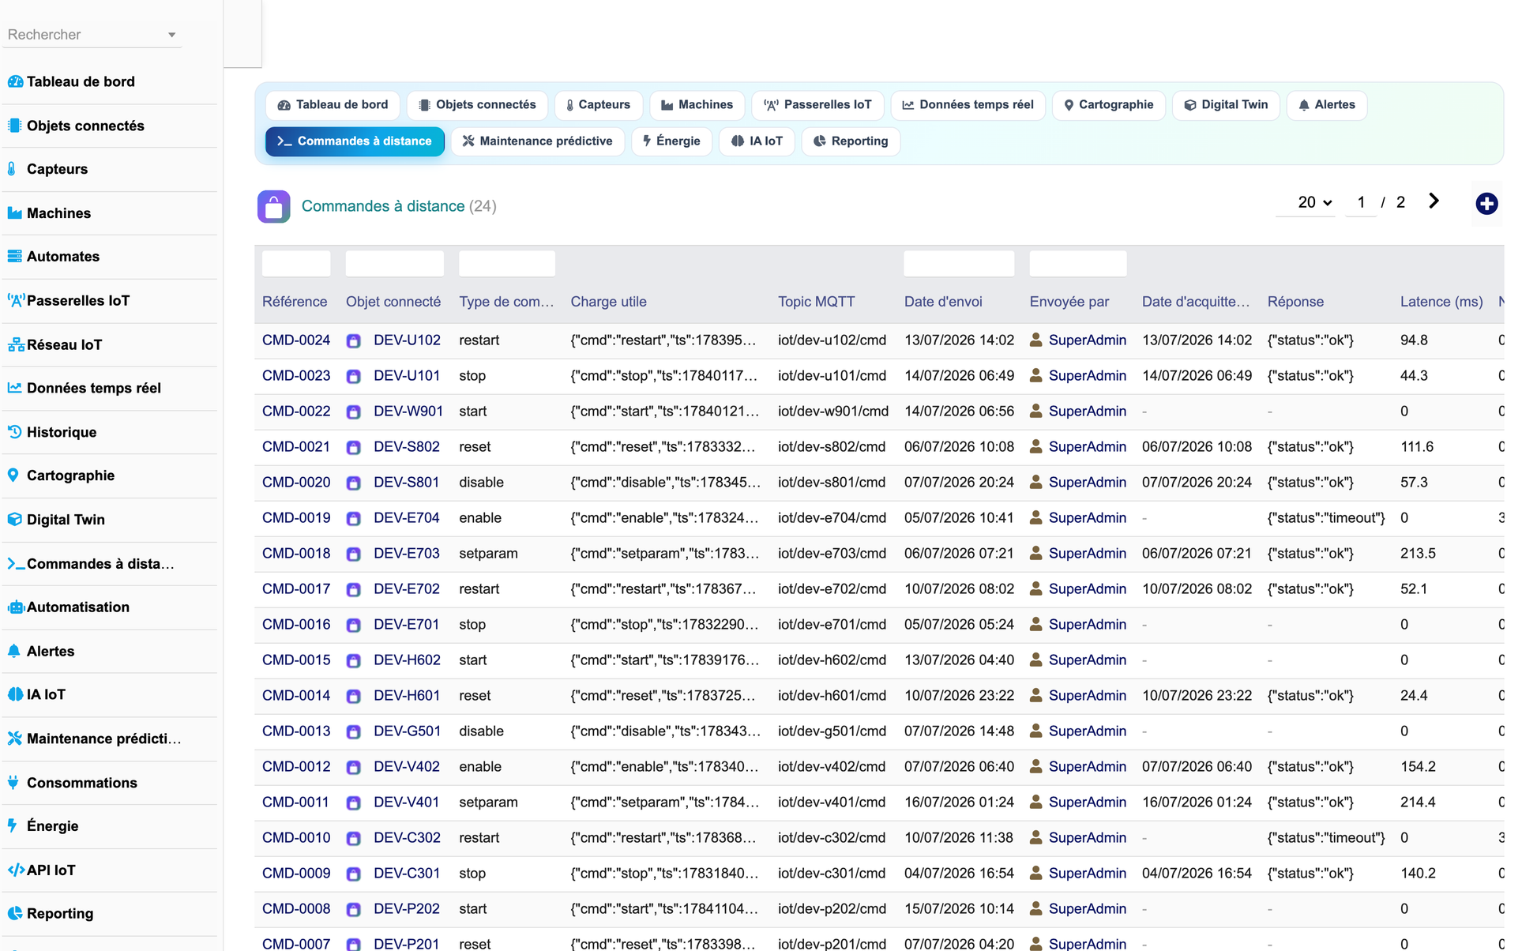
Task: Click the Référence column filter field
Action: 296,264
